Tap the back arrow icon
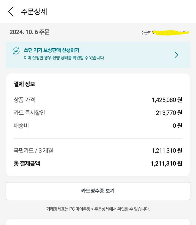The image size is (196, 225). click(11, 12)
